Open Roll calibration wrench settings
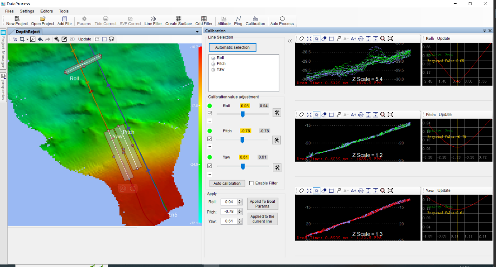The image size is (496, 267). pyautogui.click(x=277, y=113)
